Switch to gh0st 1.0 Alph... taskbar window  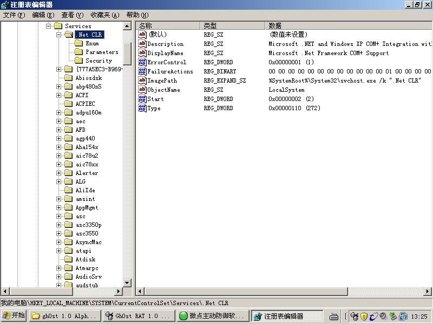tap(64, 316)
